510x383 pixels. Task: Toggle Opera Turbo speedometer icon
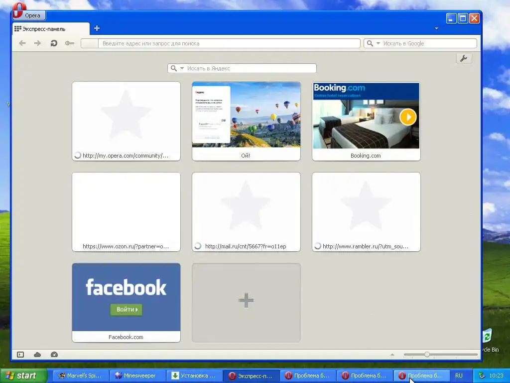coord(54,355)
